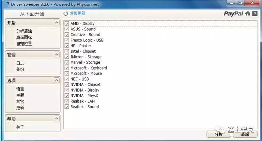Open the home page icon
262x141 pixels.
coord(248,13)
